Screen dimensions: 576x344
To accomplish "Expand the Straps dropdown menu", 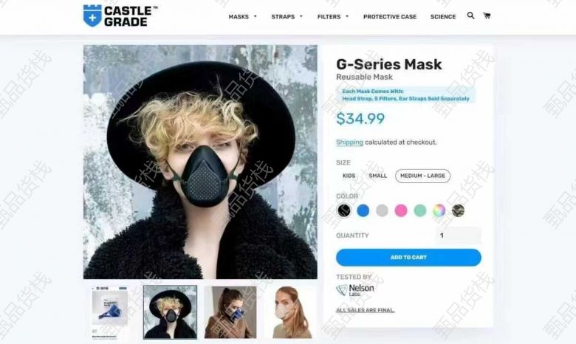I will (x=287, y=17).
